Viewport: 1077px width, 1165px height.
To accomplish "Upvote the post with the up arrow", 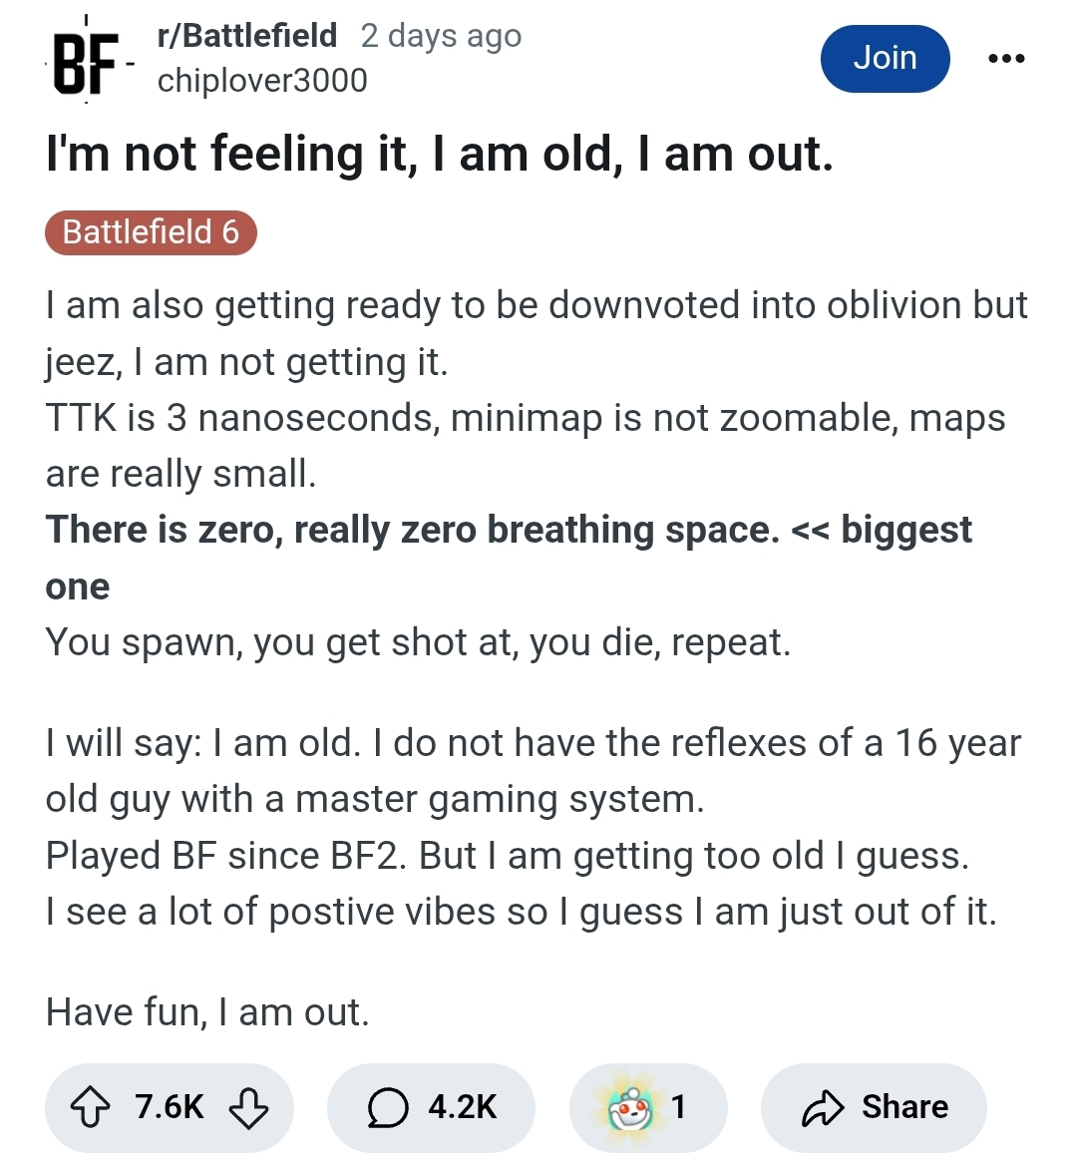I will pyautogui.click(x=90, y=1107).
